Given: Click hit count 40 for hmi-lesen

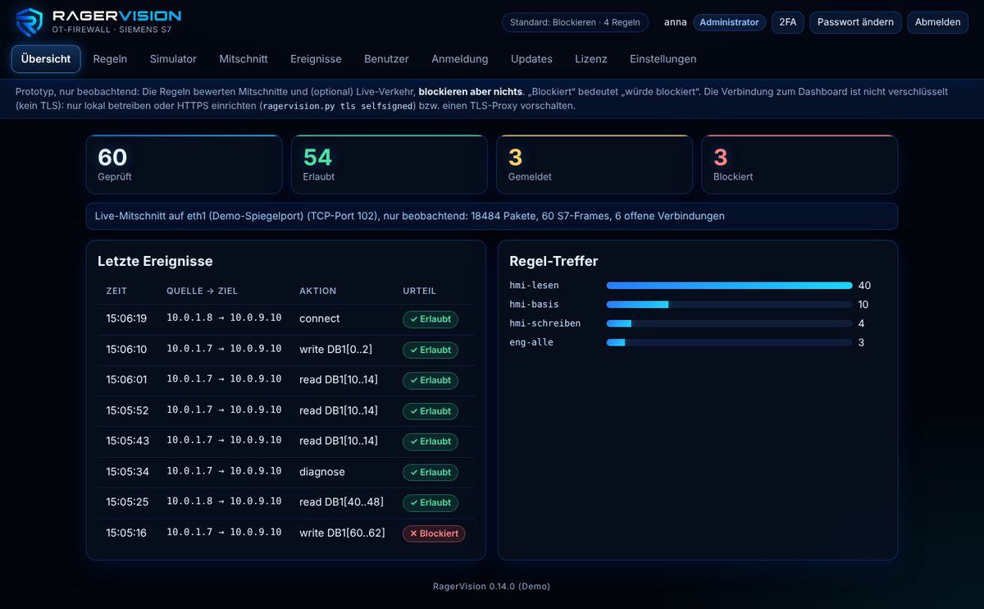Looking at the screenshot, I should [x=864, y=286].
